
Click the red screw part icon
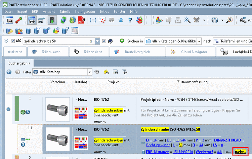click(19, 20)
